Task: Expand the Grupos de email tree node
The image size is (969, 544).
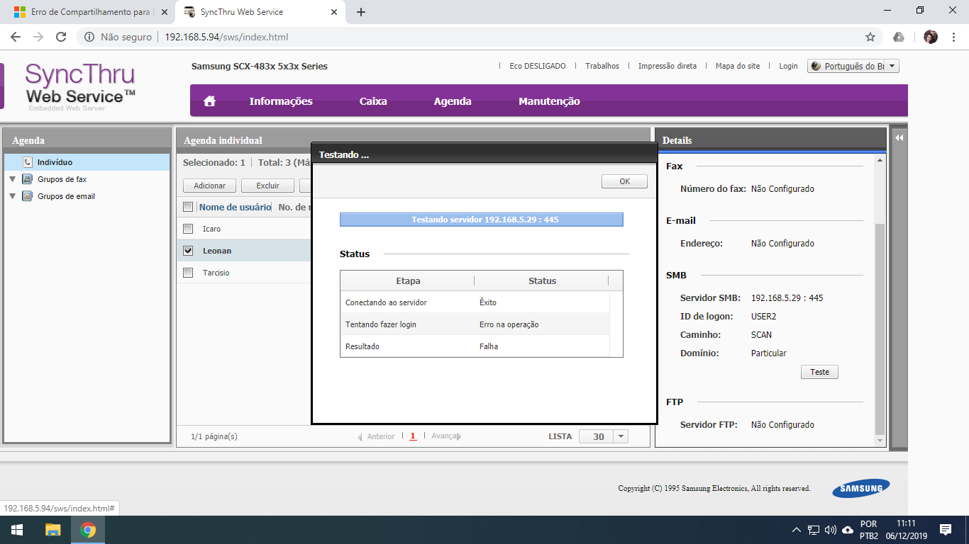Action: (x=12, y=196)
